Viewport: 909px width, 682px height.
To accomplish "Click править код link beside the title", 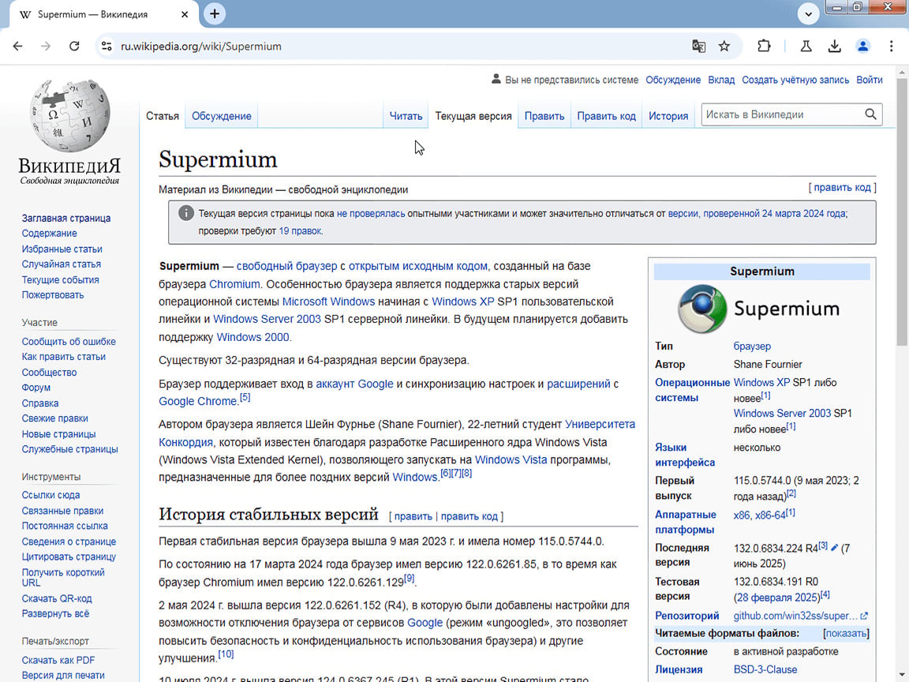I will (x=842, y=187).
